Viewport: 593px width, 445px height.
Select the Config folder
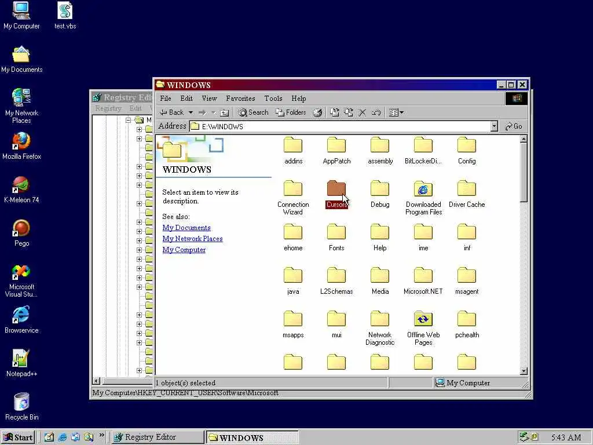pyautogui.click(x=467, y=151)
